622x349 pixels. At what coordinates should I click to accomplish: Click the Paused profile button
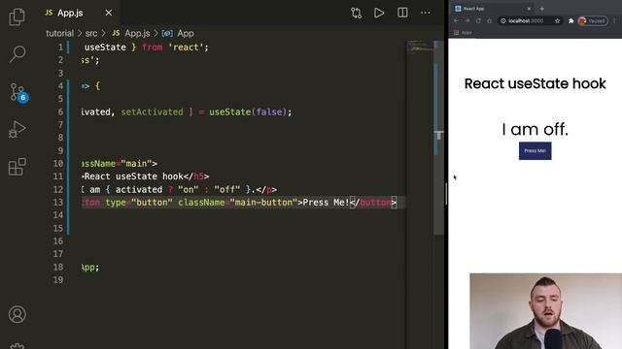coord(593,20)
